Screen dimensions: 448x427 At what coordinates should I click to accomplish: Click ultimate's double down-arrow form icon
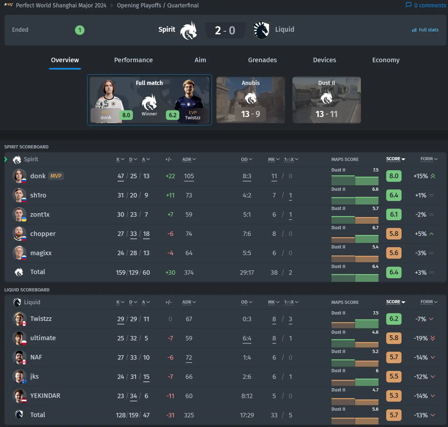click(x=433, y=338)
